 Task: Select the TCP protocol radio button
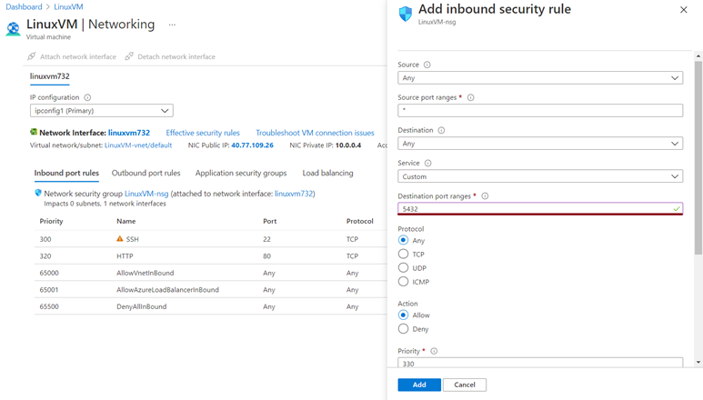click(403, 254)
